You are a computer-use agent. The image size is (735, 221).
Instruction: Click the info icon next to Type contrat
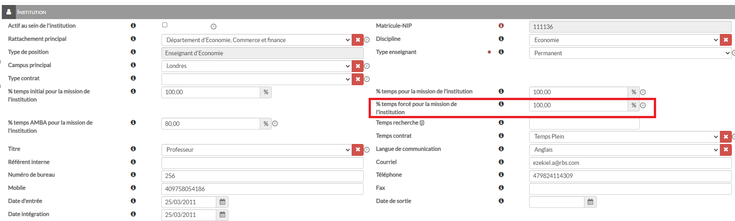(133, 78)
